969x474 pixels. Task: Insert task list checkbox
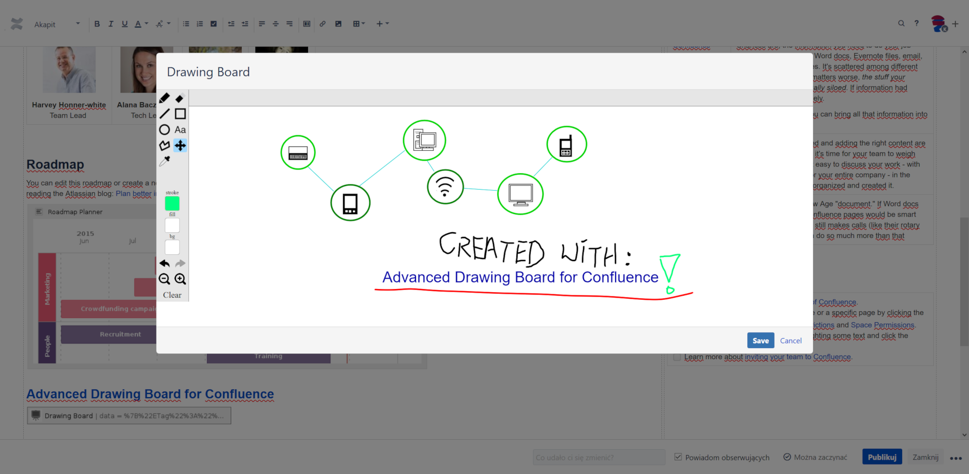point(214,24)
